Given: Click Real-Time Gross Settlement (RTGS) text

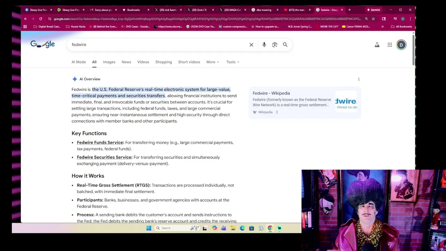Looking at the screenshot, I should coord(114,185).
